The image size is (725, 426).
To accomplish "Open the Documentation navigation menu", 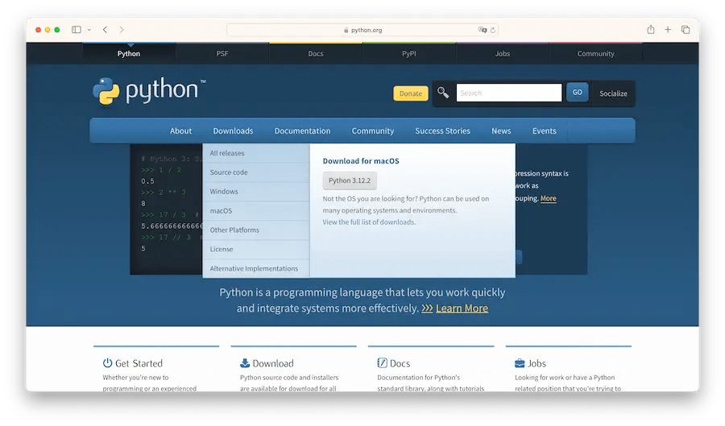I will [302, 130].
